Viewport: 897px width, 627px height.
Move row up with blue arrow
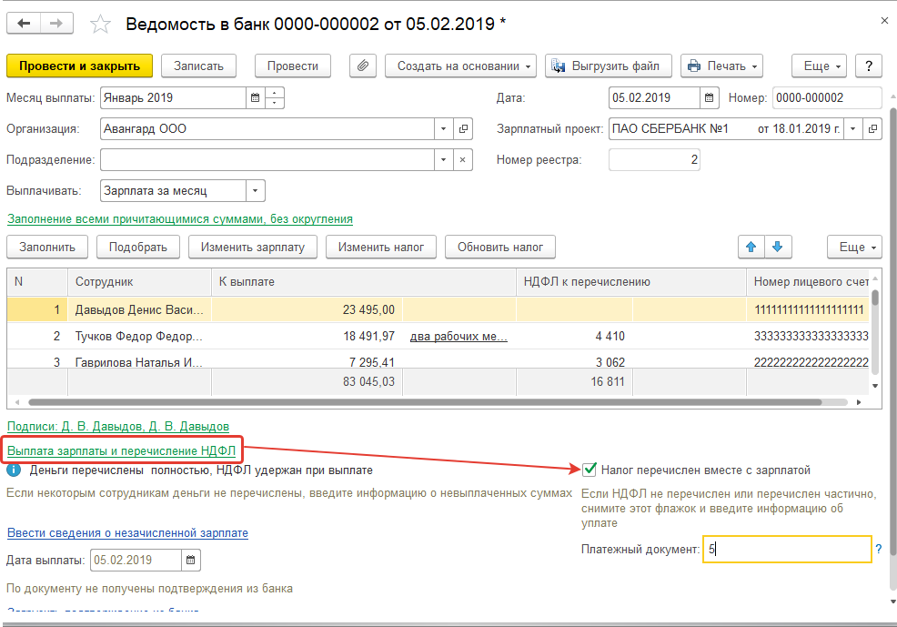point(751,247)
